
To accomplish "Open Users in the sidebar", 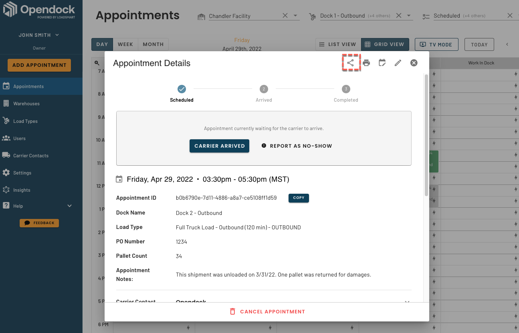I will [41, 138].
